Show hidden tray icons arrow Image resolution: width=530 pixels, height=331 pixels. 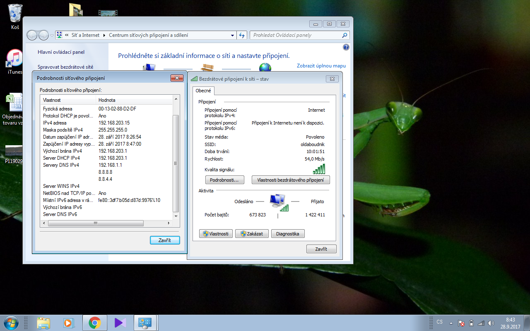click(x=451, y=323)
